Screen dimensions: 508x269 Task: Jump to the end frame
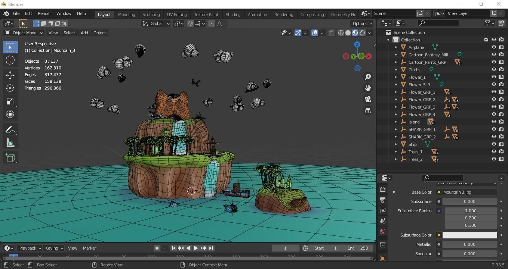(211, 248)
